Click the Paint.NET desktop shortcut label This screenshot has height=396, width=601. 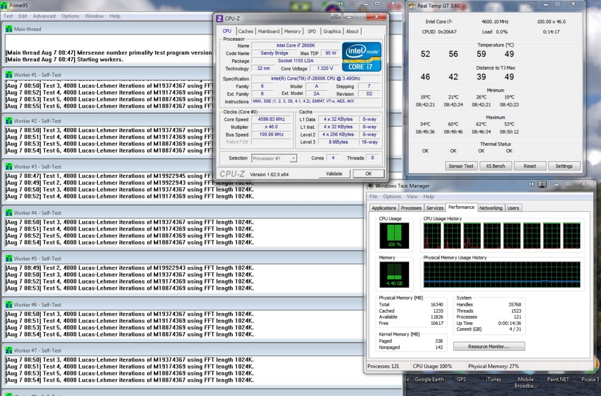pos(558,379)
